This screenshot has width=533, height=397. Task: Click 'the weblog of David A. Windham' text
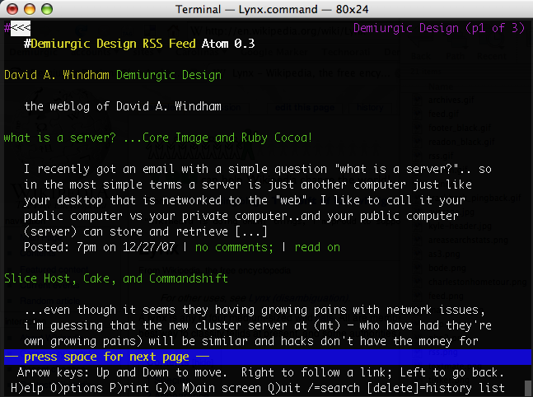123,106
